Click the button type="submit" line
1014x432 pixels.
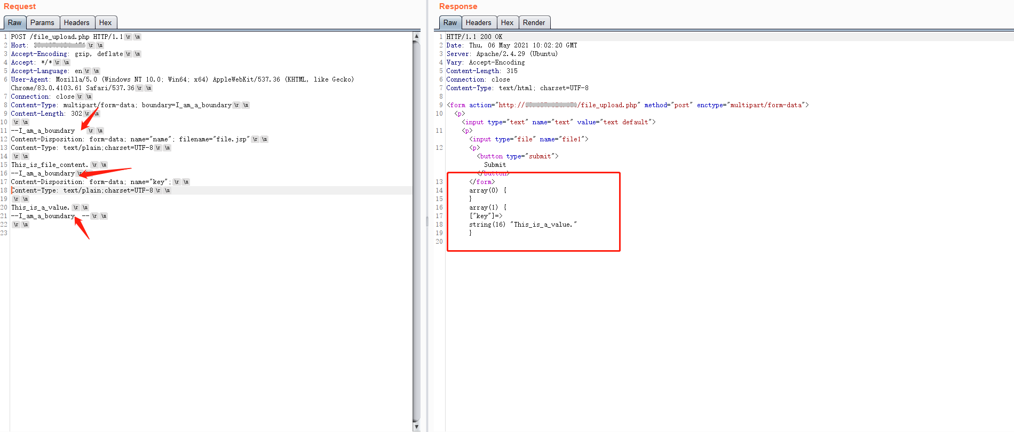tap(518, 156)
